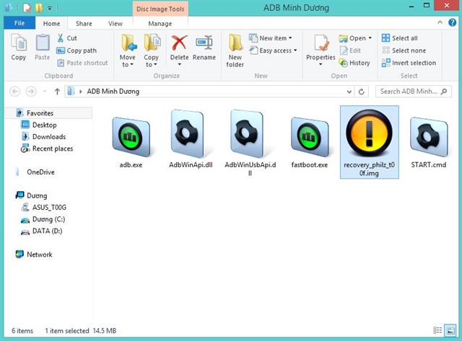Switch to large icons view in status bar

450,330
